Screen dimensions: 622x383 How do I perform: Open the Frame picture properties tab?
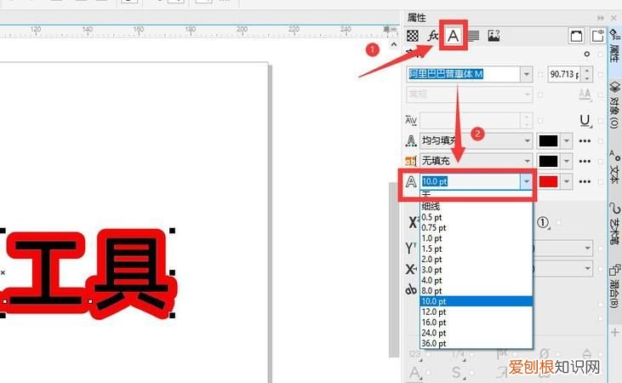pos(494,36)
